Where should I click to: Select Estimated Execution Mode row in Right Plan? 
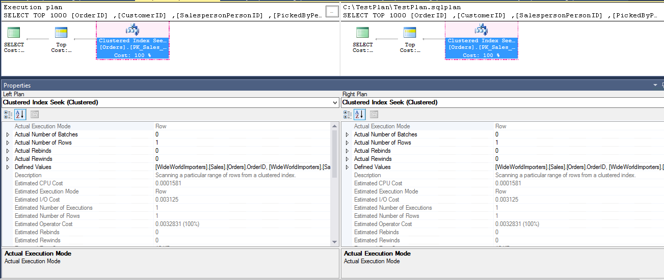(503, 191)
